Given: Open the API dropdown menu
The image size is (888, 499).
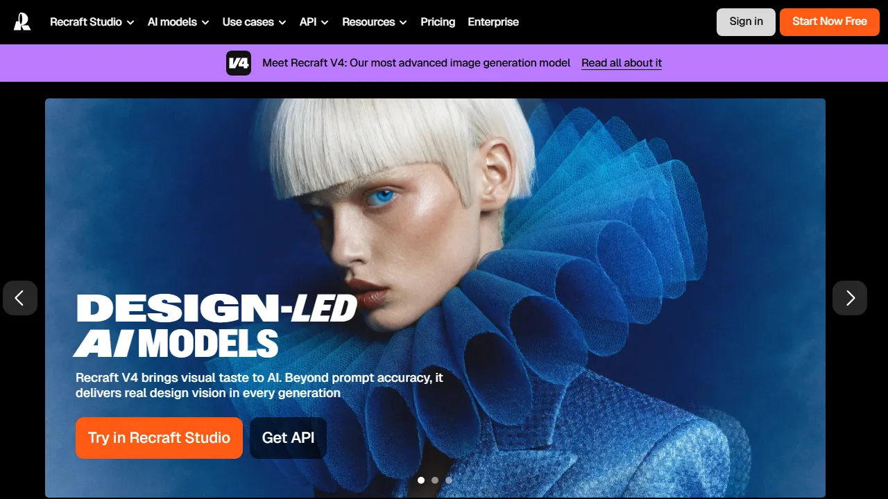Looking at the screenshot, I should point(314,22).
